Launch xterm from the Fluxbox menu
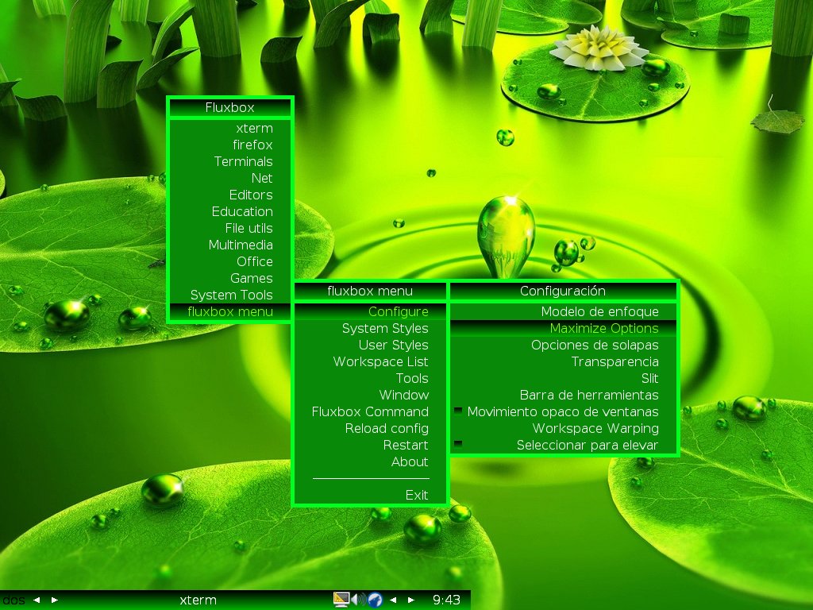The width and height of the screenshot is (813, 610). tap(229, 128)
